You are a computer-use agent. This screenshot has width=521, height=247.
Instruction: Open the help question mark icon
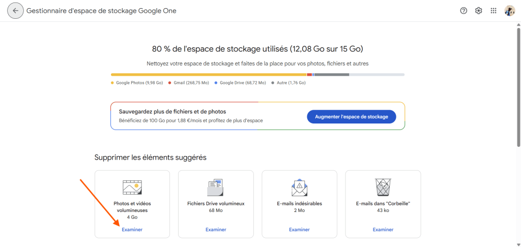pos(464,11)
